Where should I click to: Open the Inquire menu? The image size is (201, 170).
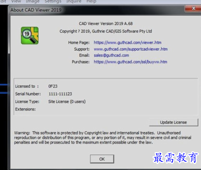point(74,1)
